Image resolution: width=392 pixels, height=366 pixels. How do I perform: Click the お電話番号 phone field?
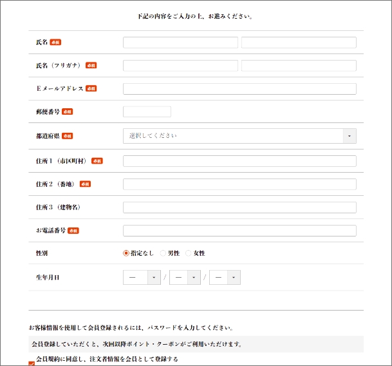[x=239, y=231]
